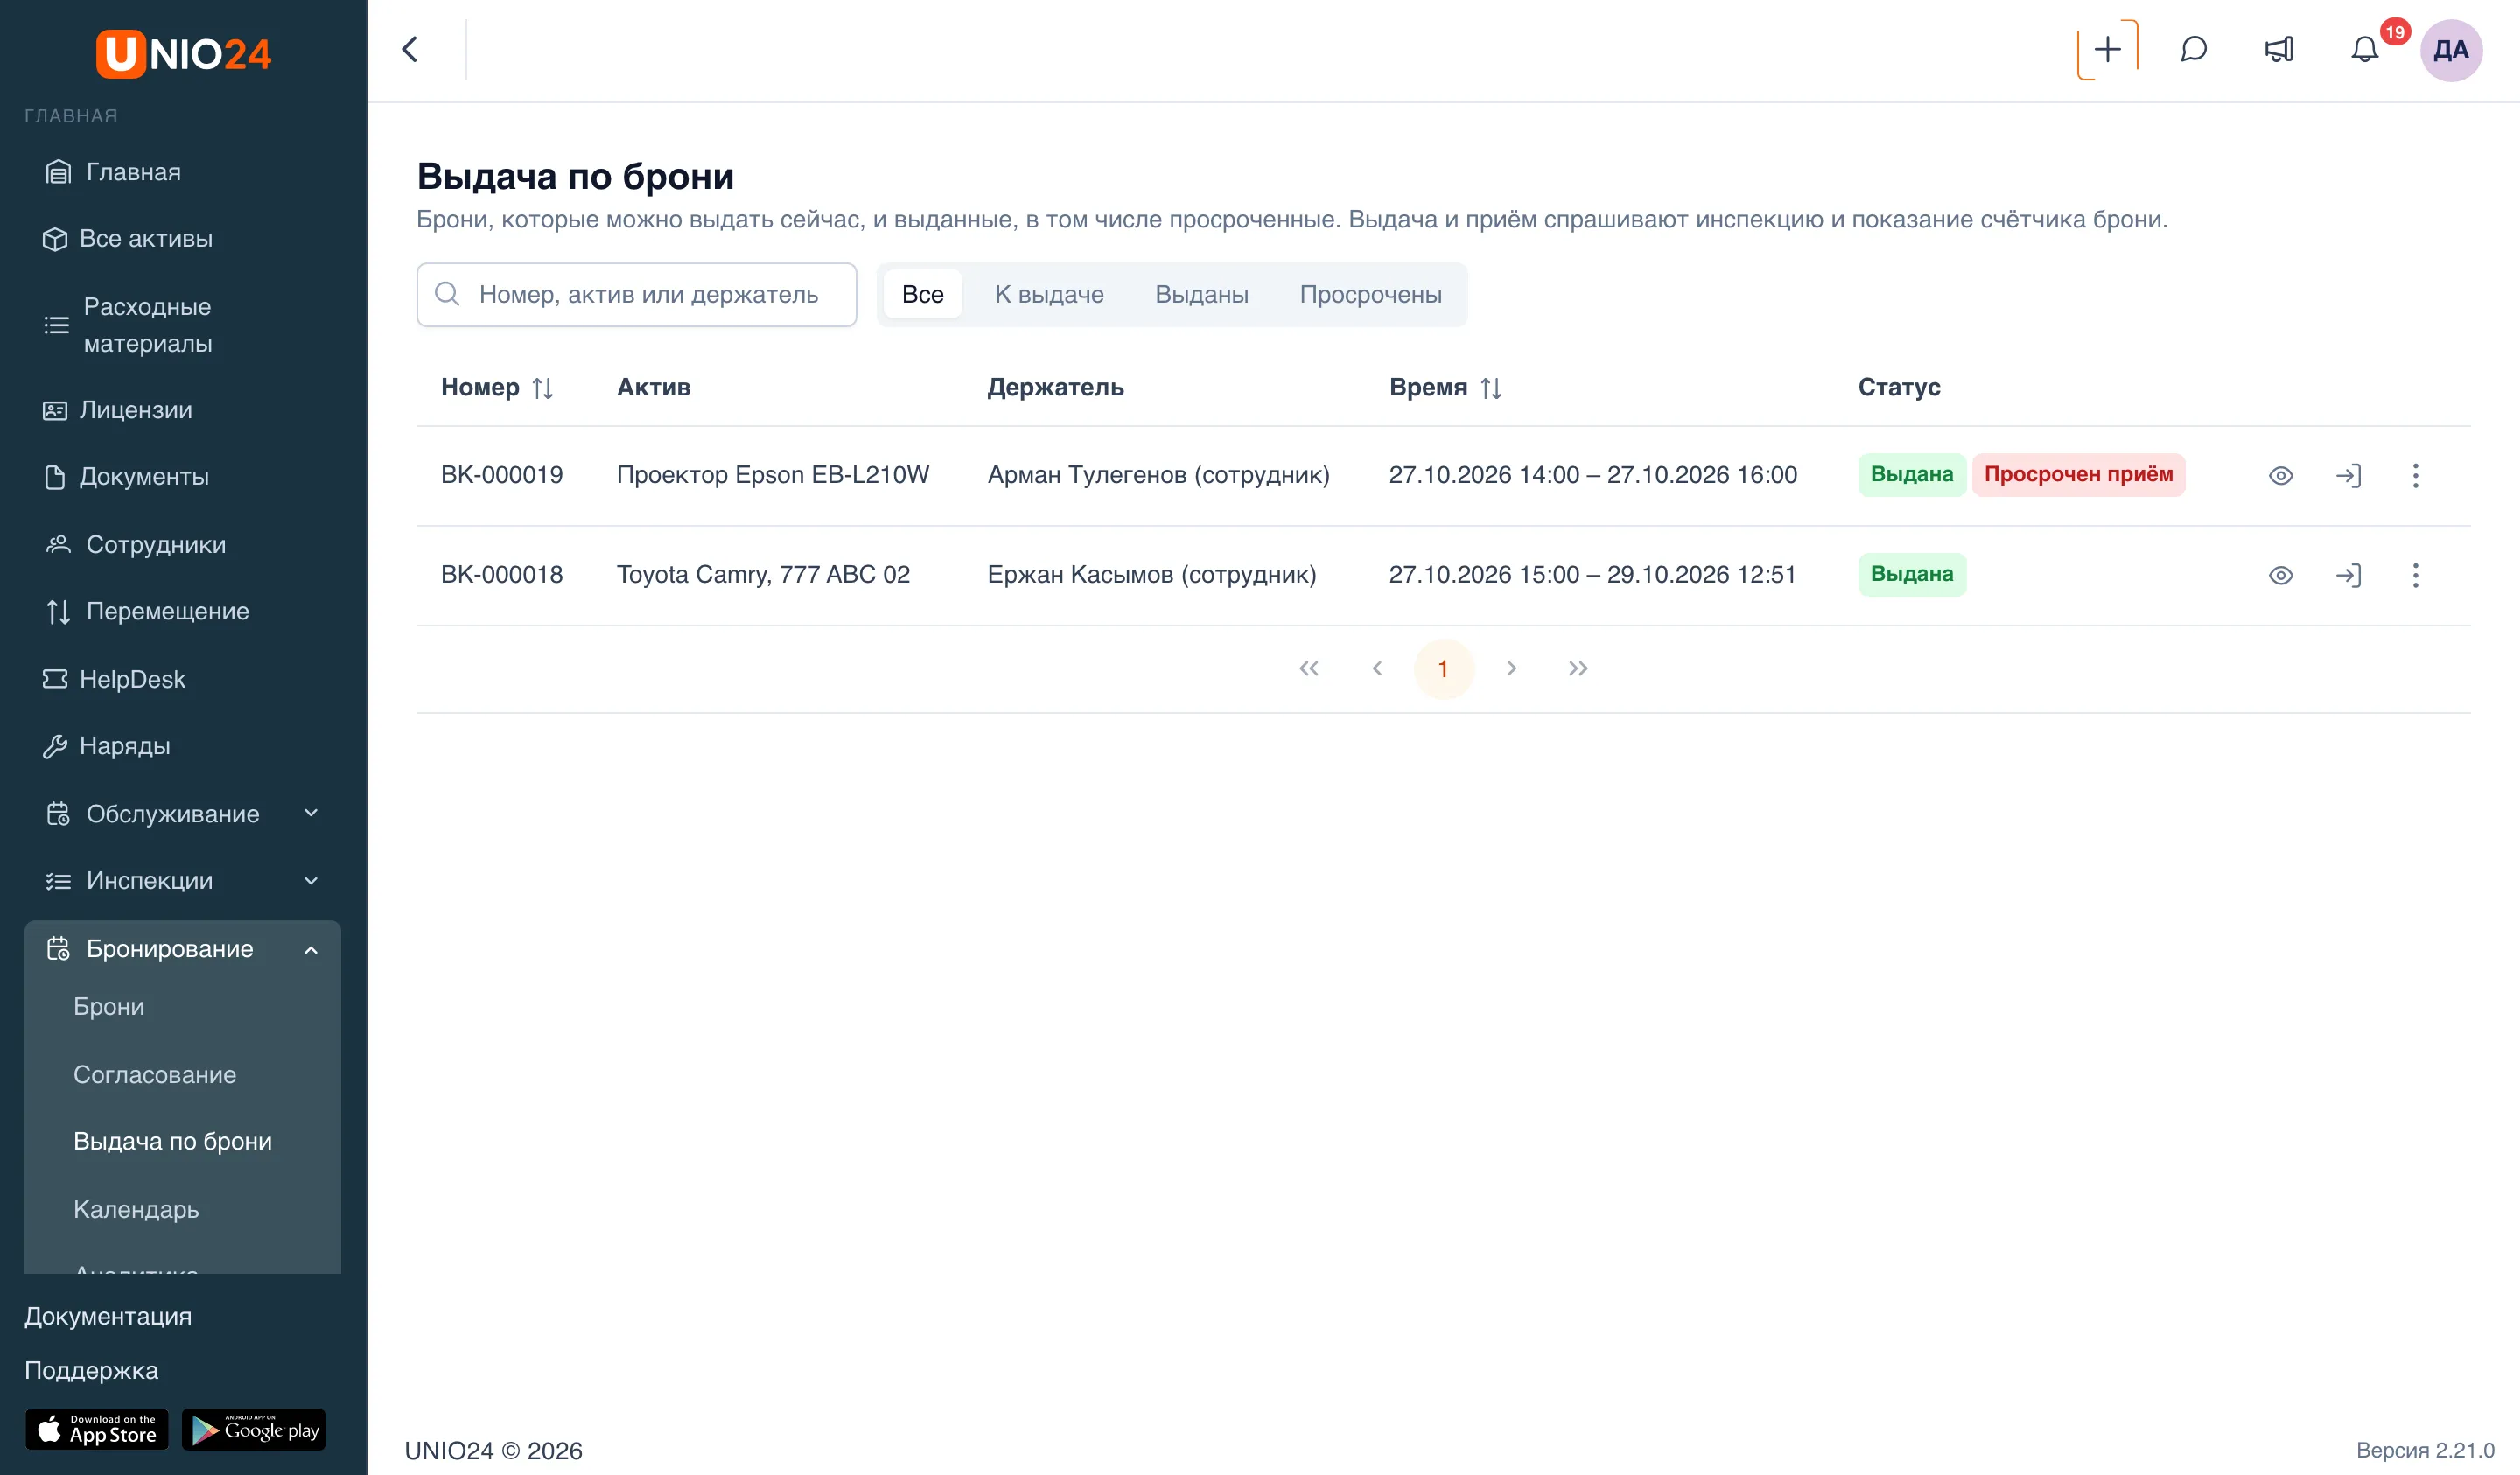This screenshot has width=2520, height=1475.
Task: Collapse the Бронирование sidebar section
Action: click(182, 948)
